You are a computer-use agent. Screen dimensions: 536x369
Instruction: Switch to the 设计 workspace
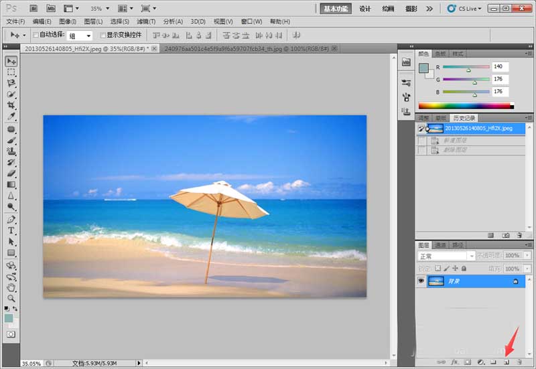364,9
